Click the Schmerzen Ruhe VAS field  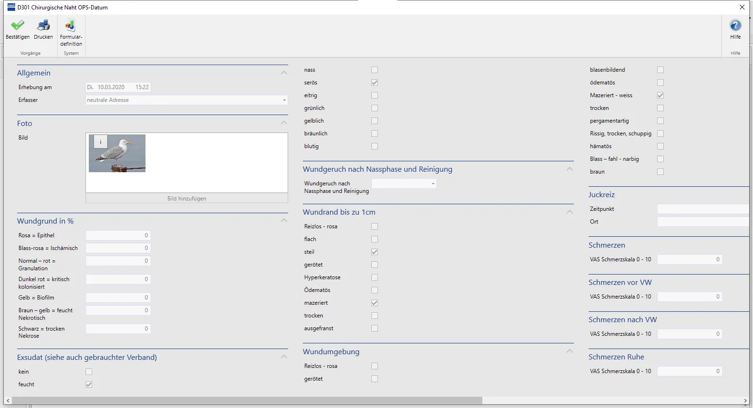point(690,371)
